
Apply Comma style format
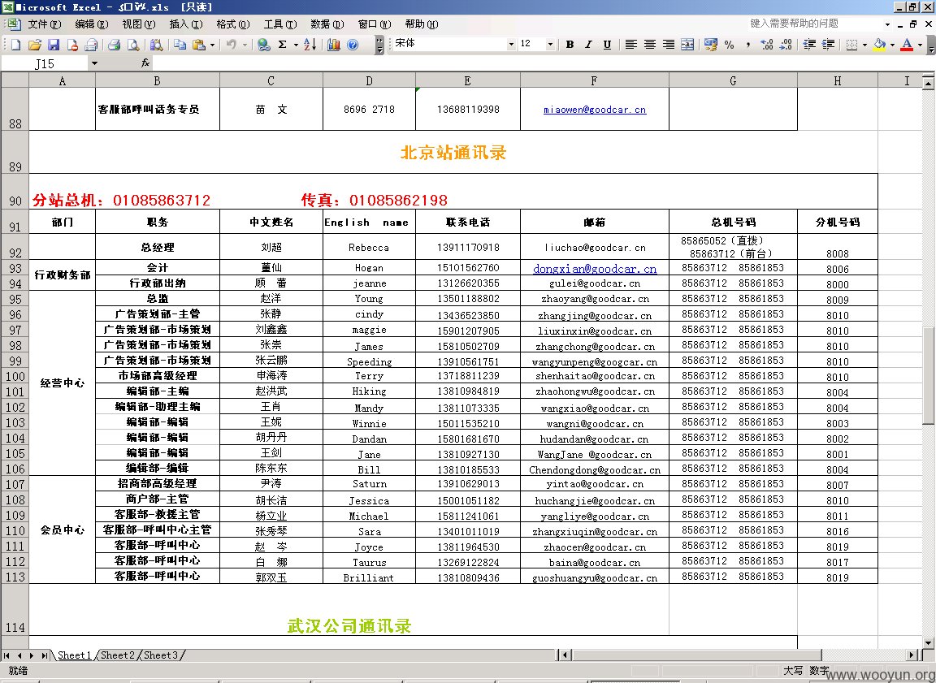pyautogui.click(x=748, y=45)
